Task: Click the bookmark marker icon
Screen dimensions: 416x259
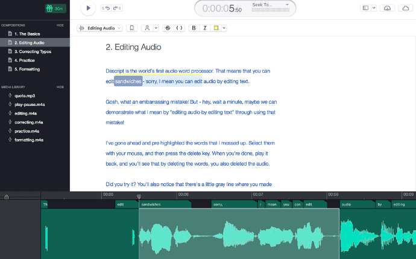Action: coord(132,28)
